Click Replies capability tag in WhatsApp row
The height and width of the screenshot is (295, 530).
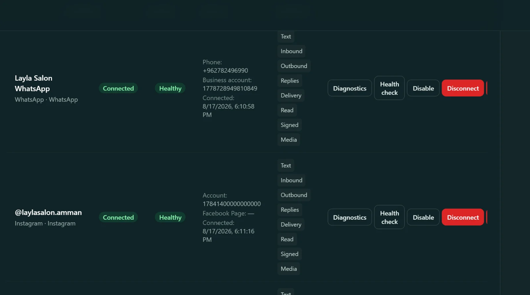(x=290, y=81)
